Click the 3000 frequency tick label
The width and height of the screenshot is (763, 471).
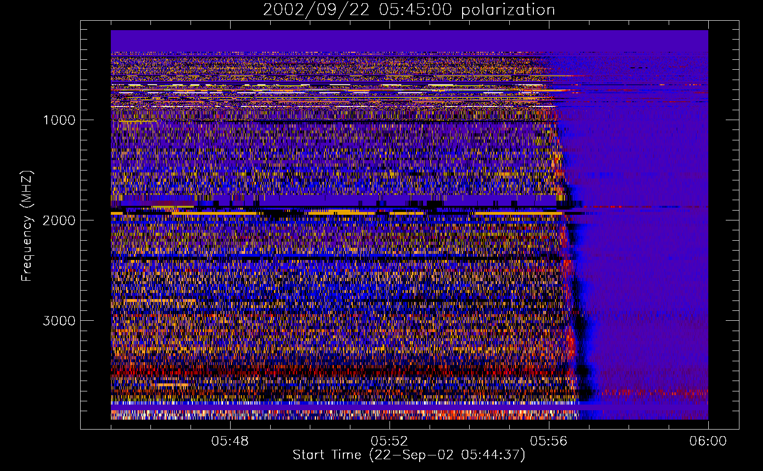pos(59,321)
